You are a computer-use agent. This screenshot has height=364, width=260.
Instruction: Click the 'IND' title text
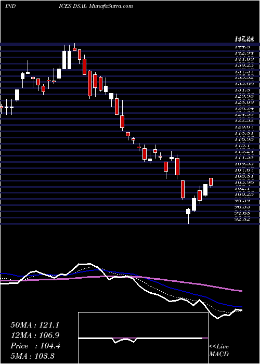pos(10,6)
